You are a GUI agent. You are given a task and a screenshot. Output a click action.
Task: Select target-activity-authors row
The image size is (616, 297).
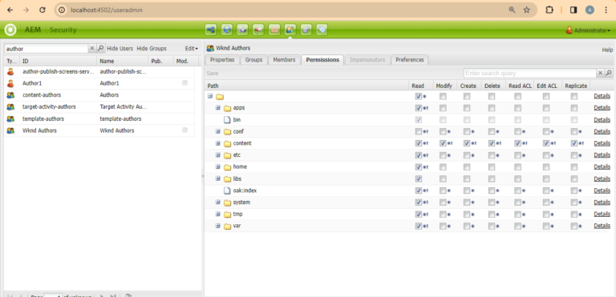pos(99,106)
